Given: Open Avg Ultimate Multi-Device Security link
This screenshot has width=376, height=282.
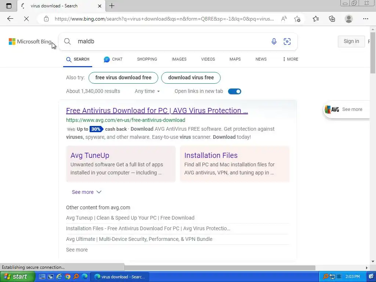Looking at the screenshot, I should [x=139, y=239].
